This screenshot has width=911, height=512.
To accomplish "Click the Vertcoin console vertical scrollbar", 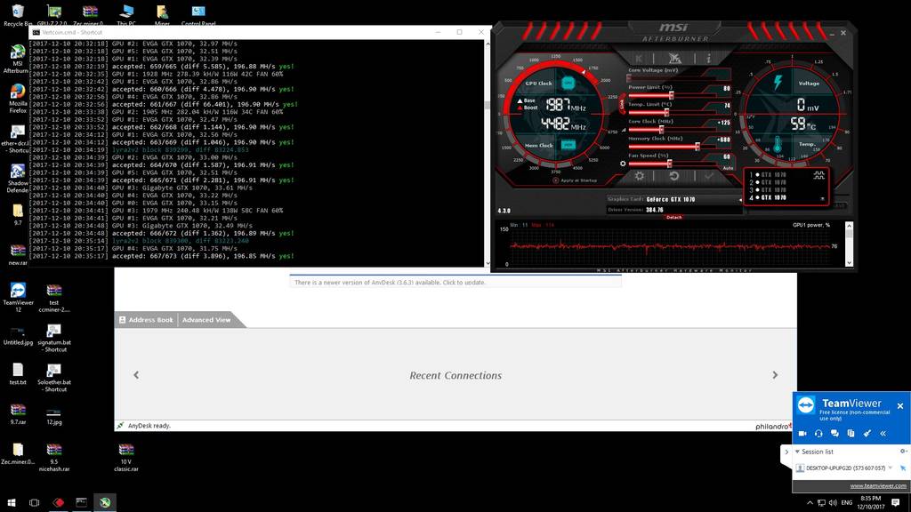I will pyautogui.click(x=488, y=153).
